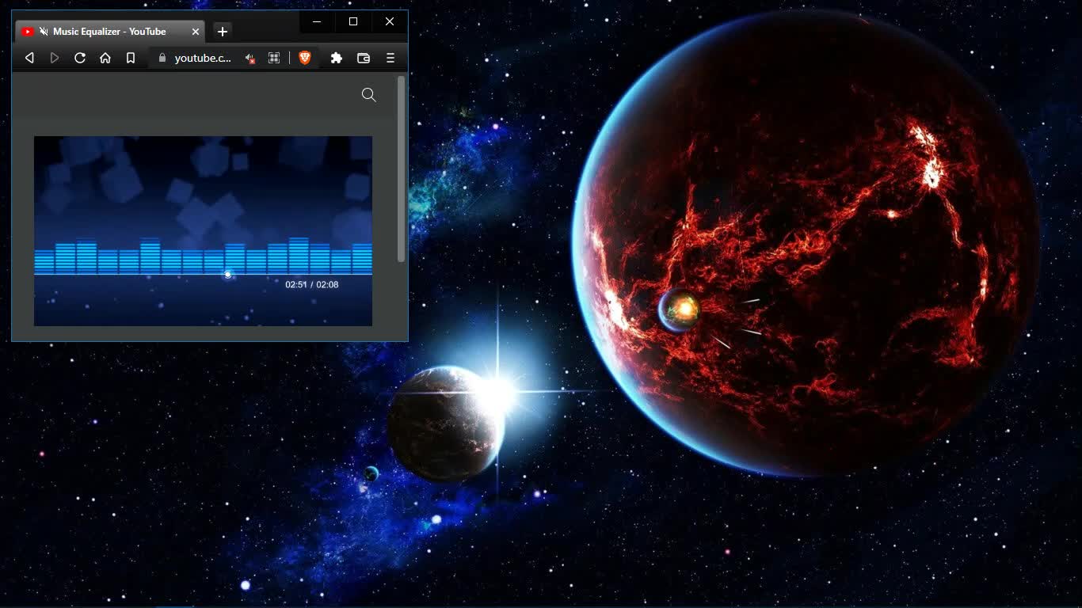
Task: Open the blocked autoplay sound indicator
Action: pos(250,58)
